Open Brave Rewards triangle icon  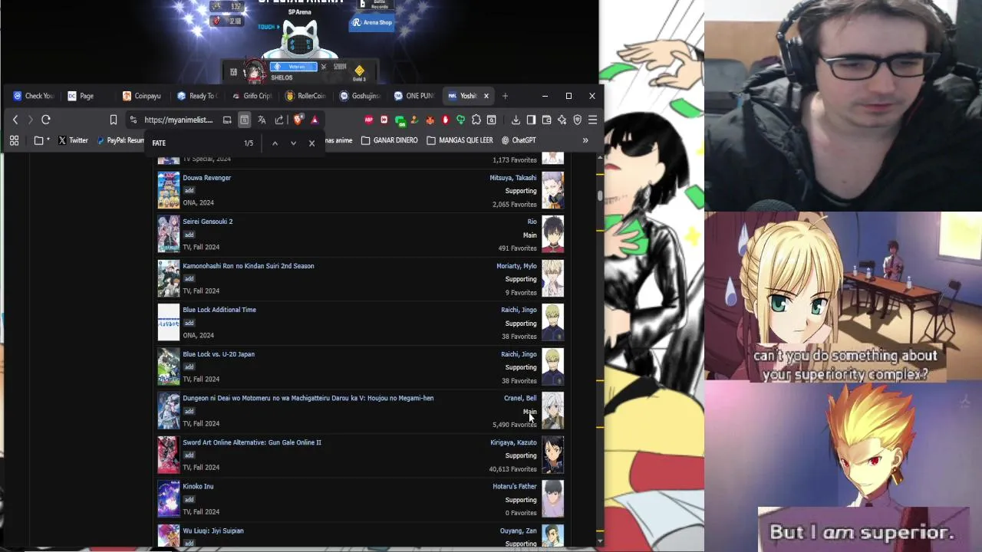(x=315, y=120)
